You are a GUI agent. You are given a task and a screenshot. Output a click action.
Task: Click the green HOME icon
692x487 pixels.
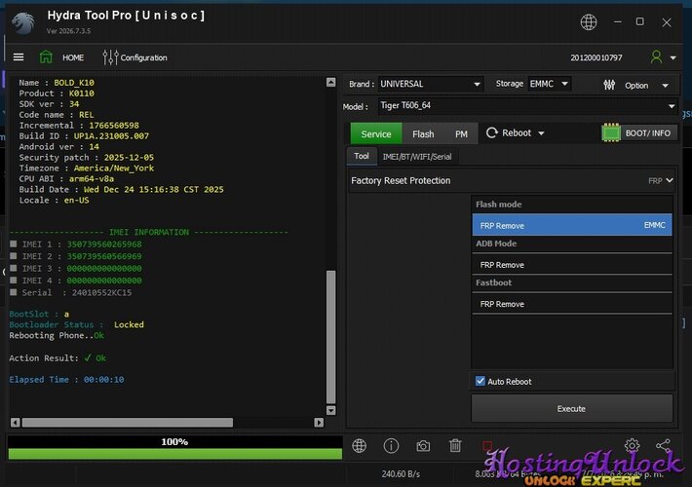[x=46, y=56]
